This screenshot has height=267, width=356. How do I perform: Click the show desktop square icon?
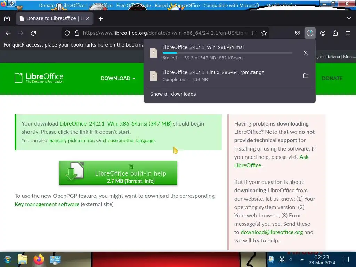(346, 259)
